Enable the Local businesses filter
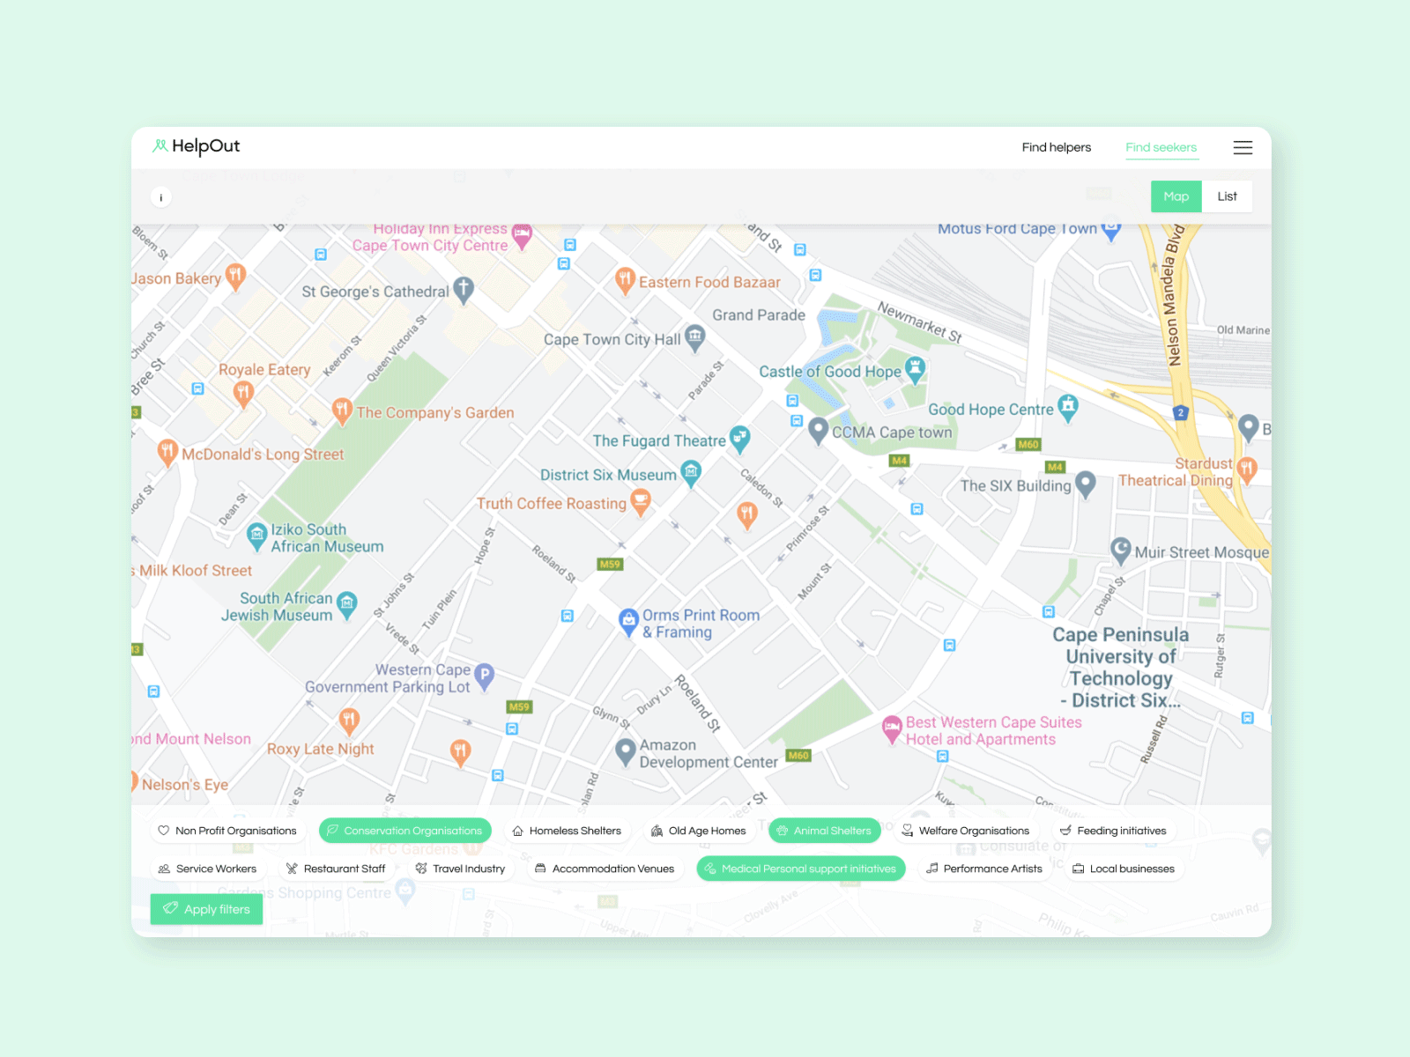 click(1124, 869)
